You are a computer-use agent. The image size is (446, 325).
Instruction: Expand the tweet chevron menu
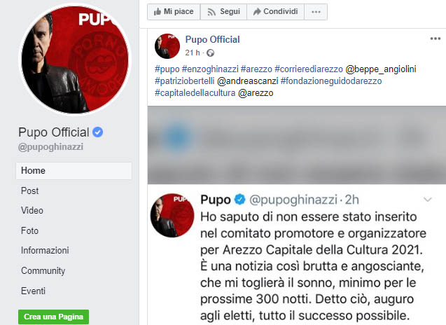coord(428,200)
